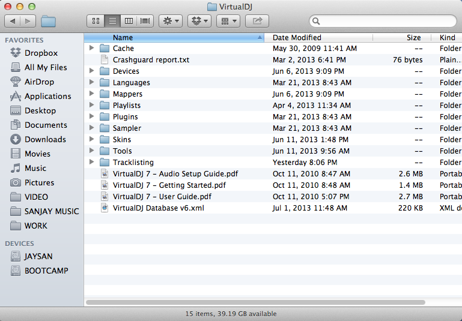Click the Share toolbar button
The width and height of the screenshot is (462, 321).
click(257, 21)
